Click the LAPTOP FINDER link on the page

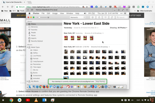[x=135, y=15]
